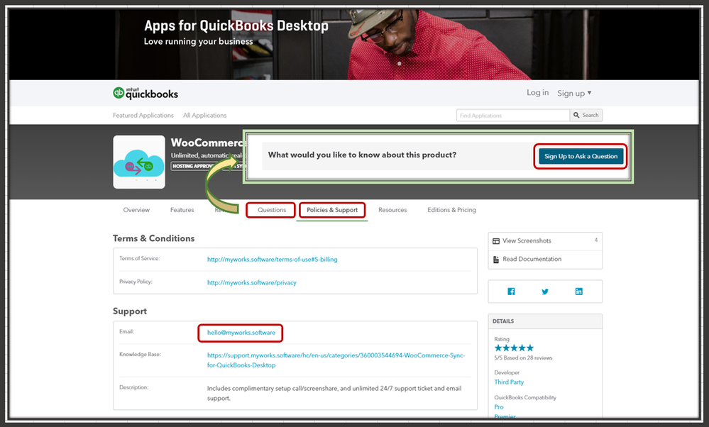The height and width of the screenshot is (427, 709).
Task: Open the WooCommerce Sync app icon
Action: coord(139,162)
